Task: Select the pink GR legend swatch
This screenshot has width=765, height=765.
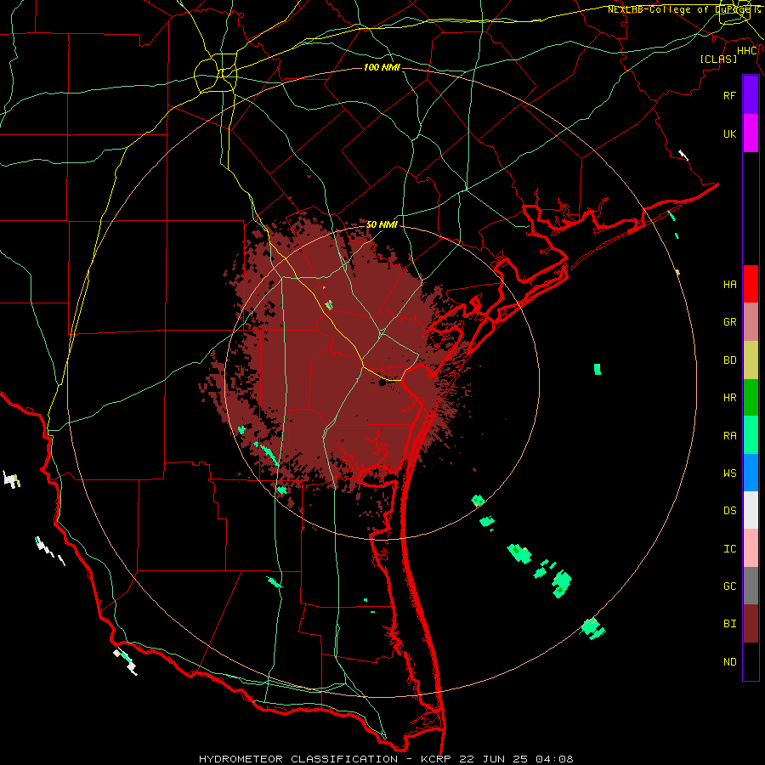Action: tap(751, 322)
